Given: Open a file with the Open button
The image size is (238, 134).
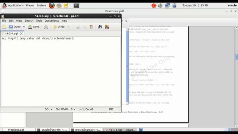Looking at the screenshot, I should point(15,27).
